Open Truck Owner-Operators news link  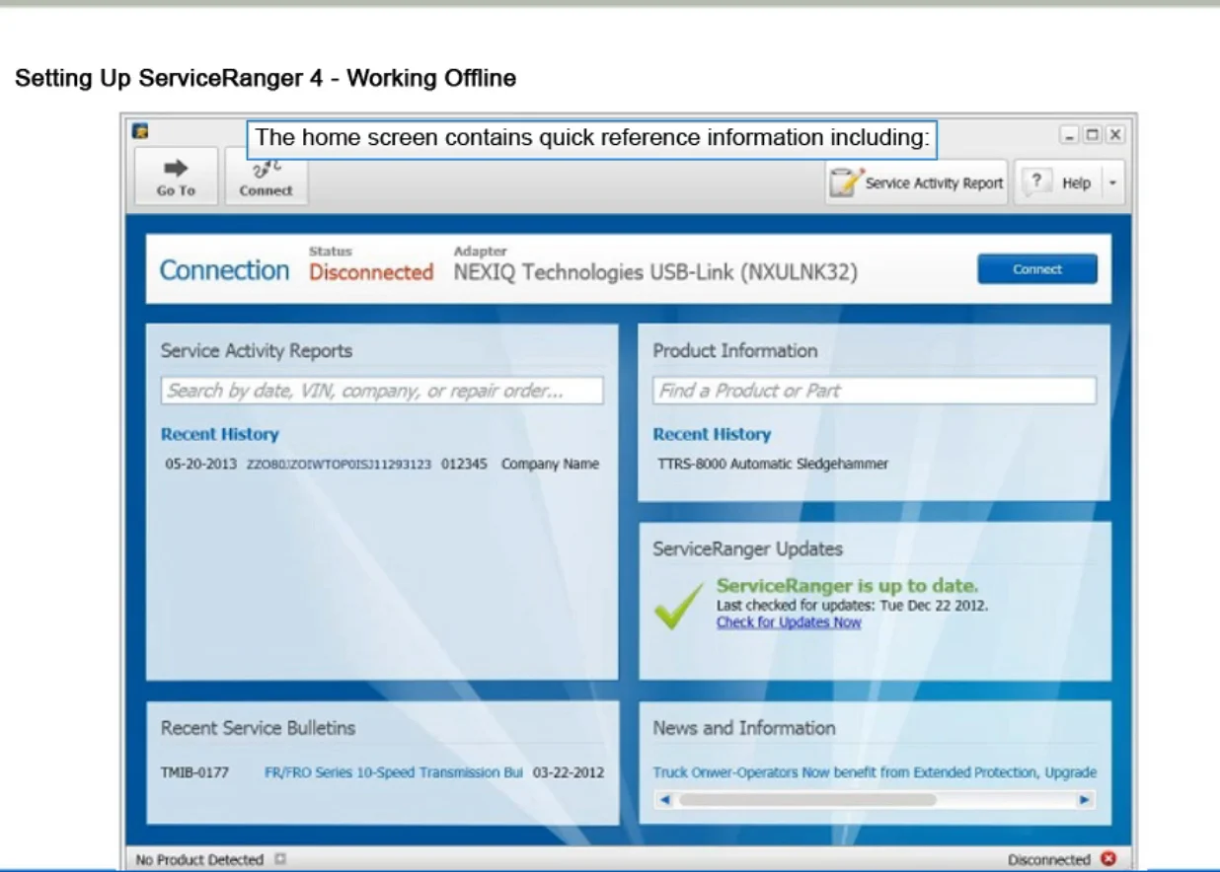[x=875, y=772]
